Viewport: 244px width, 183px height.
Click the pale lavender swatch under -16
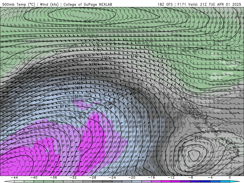146,181
